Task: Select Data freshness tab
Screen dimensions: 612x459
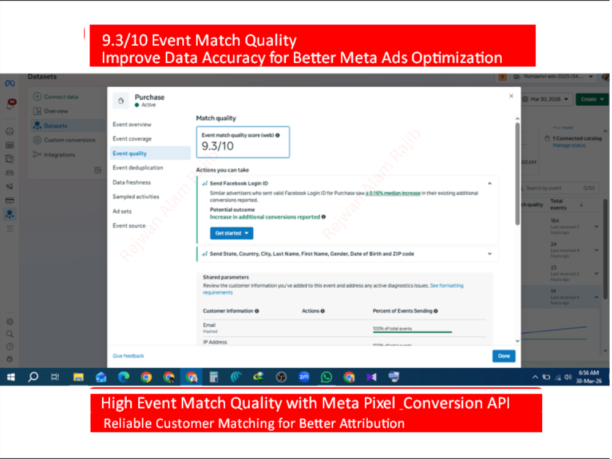Action: (132, 182)
